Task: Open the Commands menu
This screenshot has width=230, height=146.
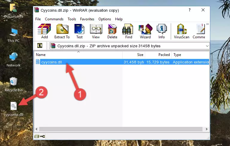Action: click(54, 19)
